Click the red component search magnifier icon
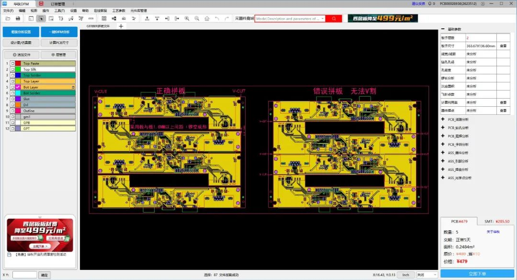The image size is (517, 280). tap(334, 19)
